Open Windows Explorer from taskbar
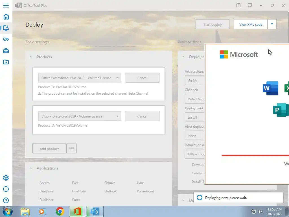This screenshot has width=289, height=217. (x=25, y=212)
